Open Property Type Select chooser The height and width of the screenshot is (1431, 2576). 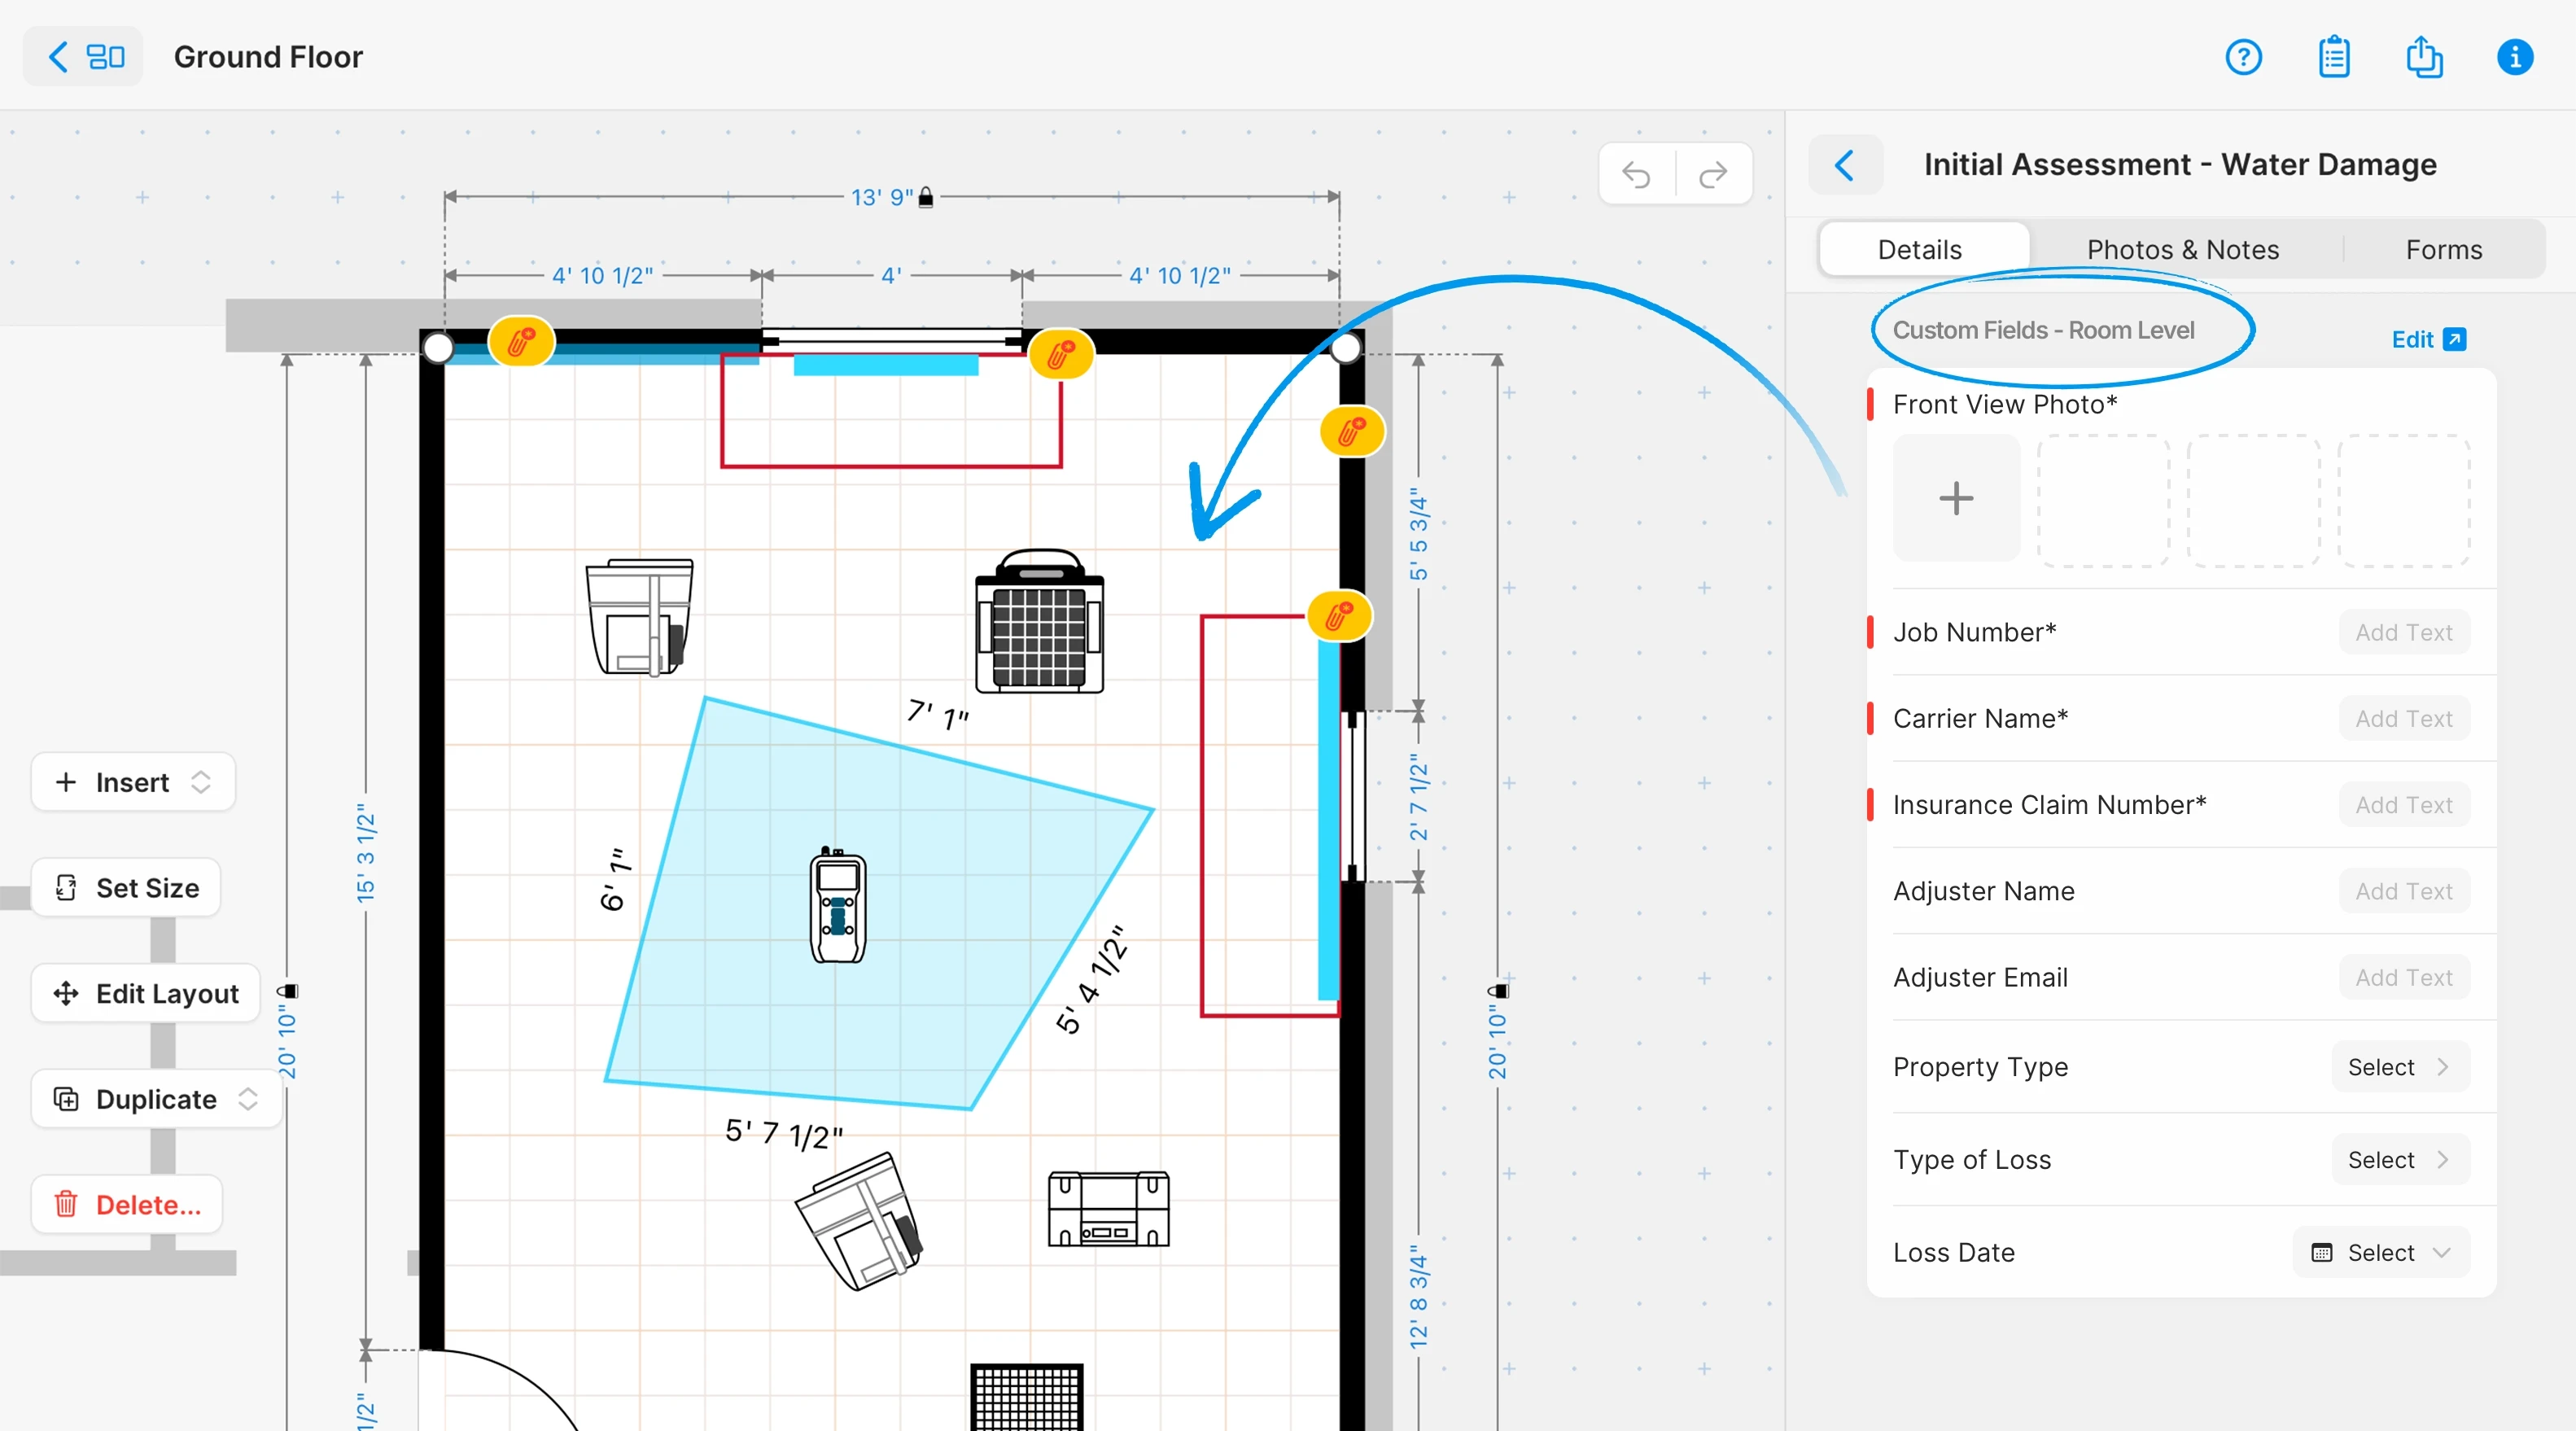tap(2399, 1067)
